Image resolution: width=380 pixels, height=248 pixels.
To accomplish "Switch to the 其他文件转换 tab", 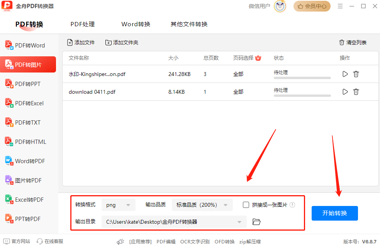I will tap(189, 24).
